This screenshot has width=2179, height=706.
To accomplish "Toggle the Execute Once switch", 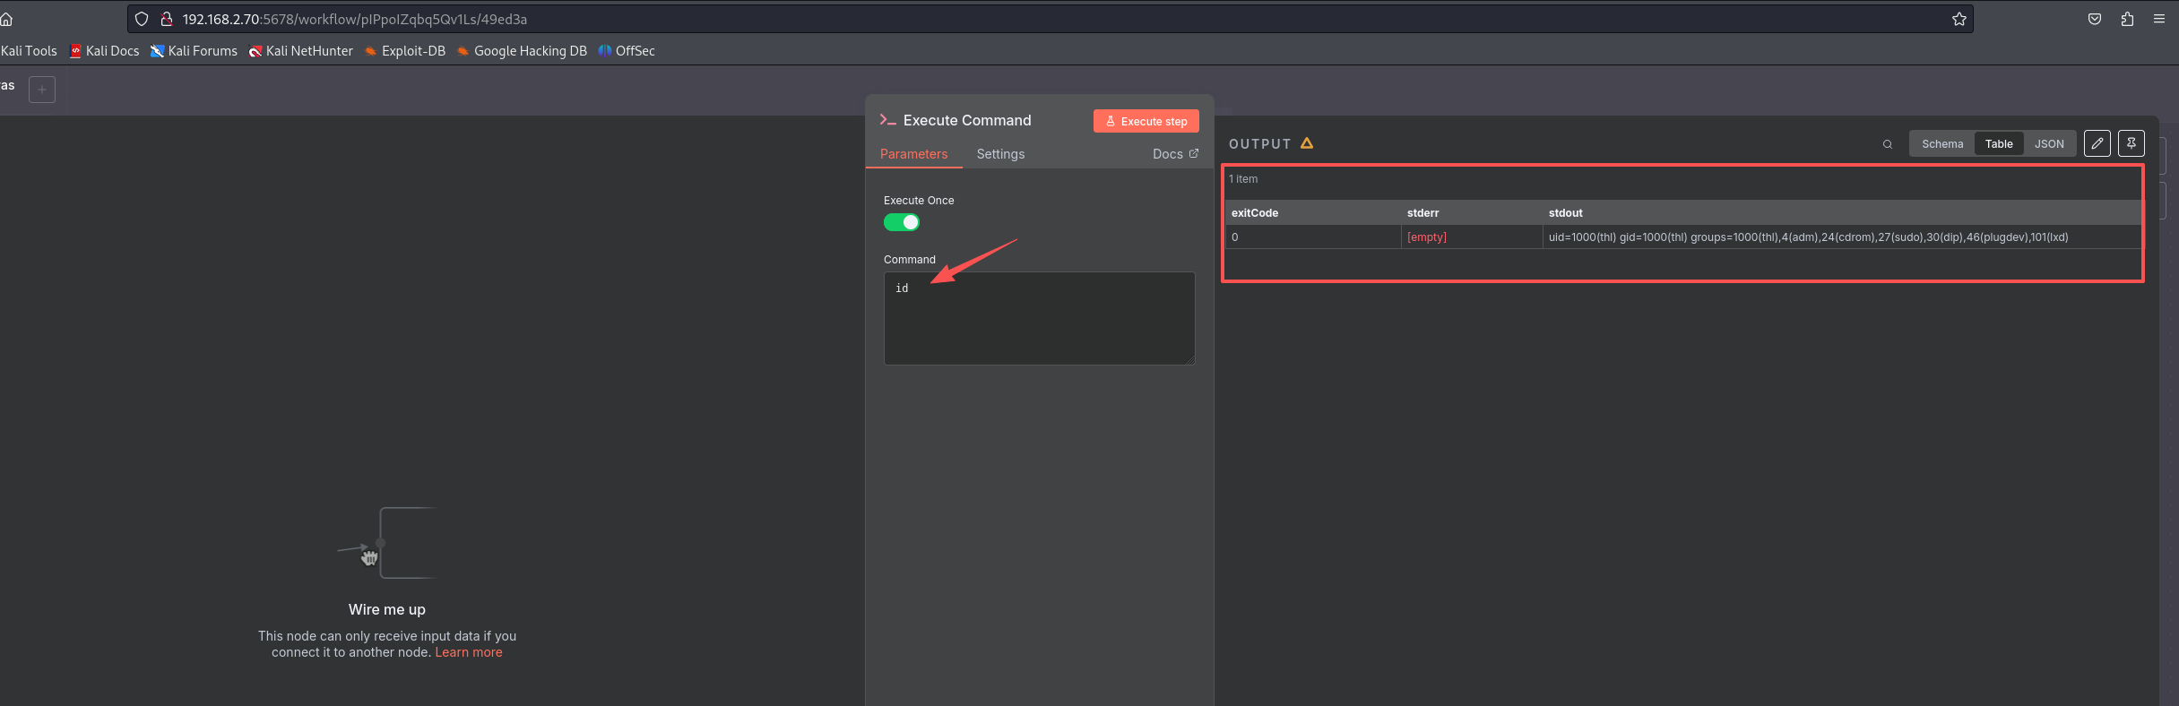I will 902,222.
